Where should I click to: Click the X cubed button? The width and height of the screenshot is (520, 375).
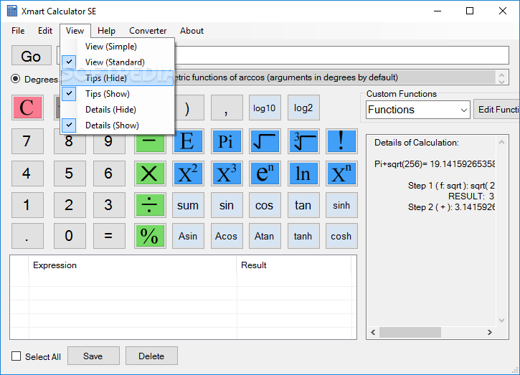tap(227, 174)
